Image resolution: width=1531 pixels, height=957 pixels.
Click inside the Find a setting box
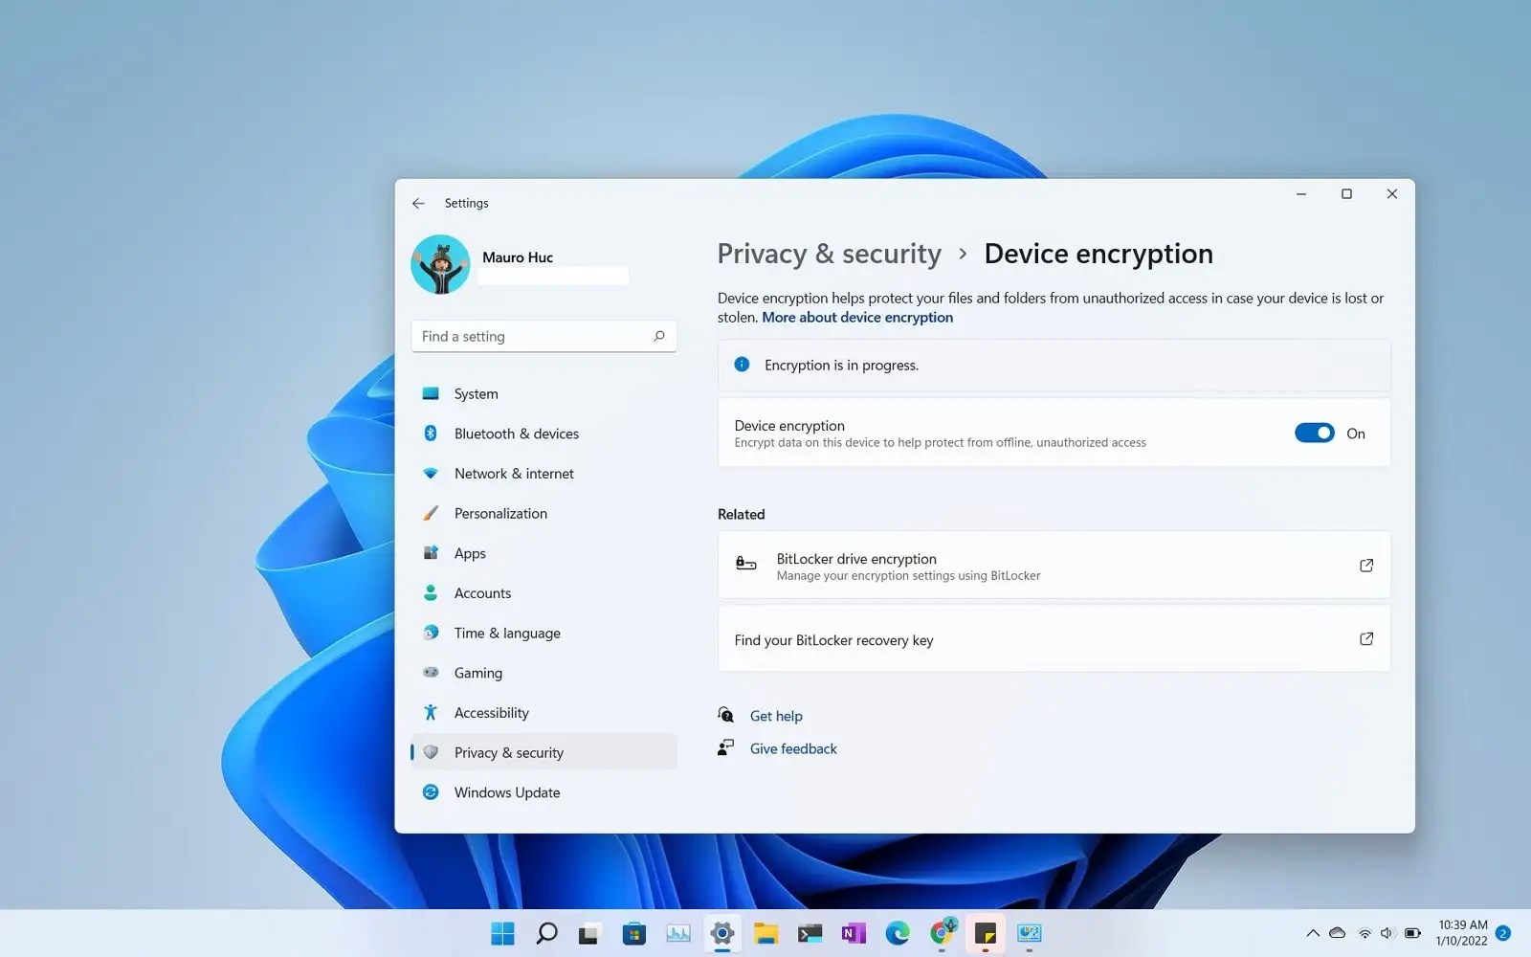point(536,336)
